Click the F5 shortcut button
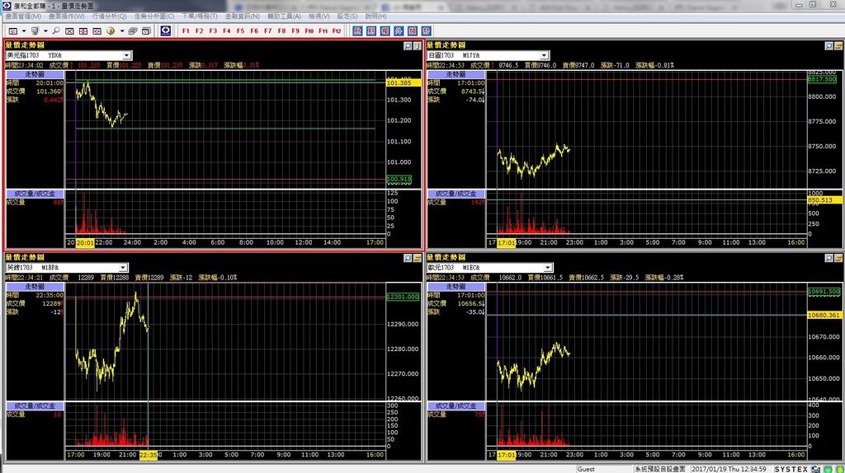 [x=240, y=31]
